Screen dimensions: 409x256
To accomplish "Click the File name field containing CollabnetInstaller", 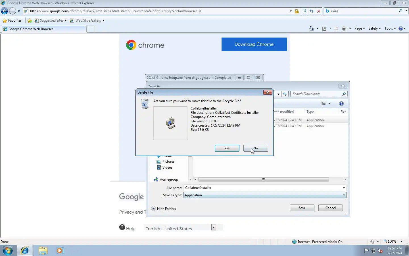I will pyautogui.click(x=263, y=188).
